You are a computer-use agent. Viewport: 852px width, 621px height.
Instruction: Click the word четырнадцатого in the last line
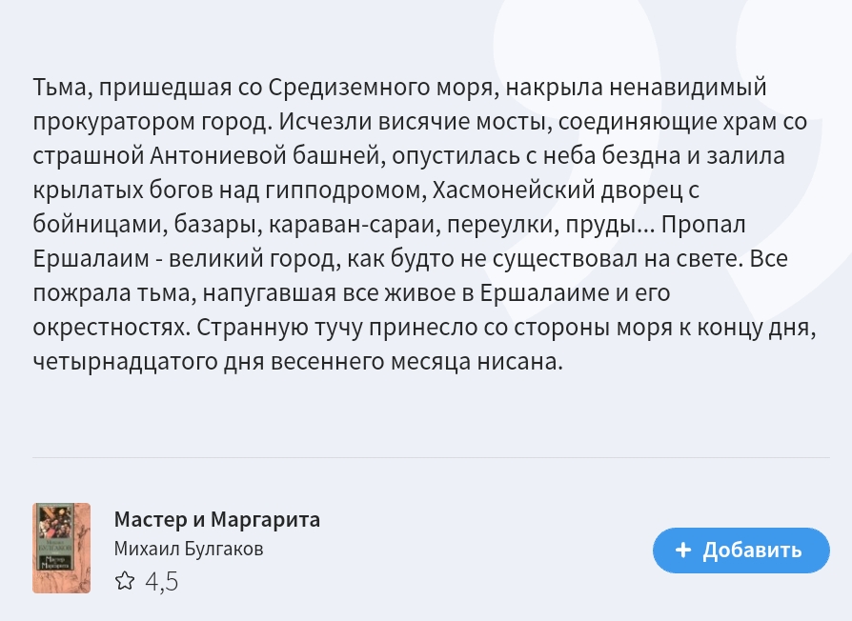[x=125, y=362]
